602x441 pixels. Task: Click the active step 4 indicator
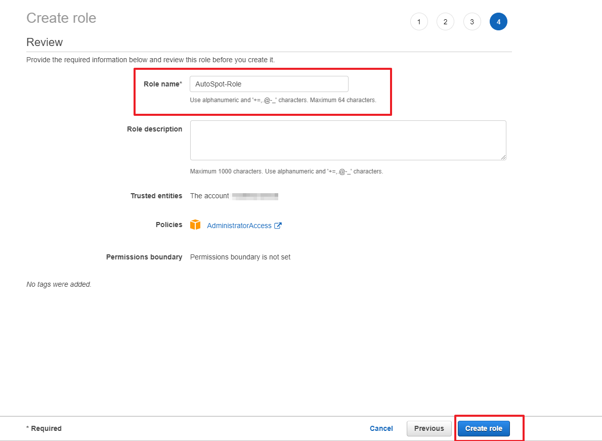tap(498, 22)
